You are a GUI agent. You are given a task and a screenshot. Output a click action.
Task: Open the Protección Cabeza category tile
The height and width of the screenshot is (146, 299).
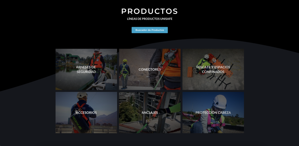tap(213, 112)
